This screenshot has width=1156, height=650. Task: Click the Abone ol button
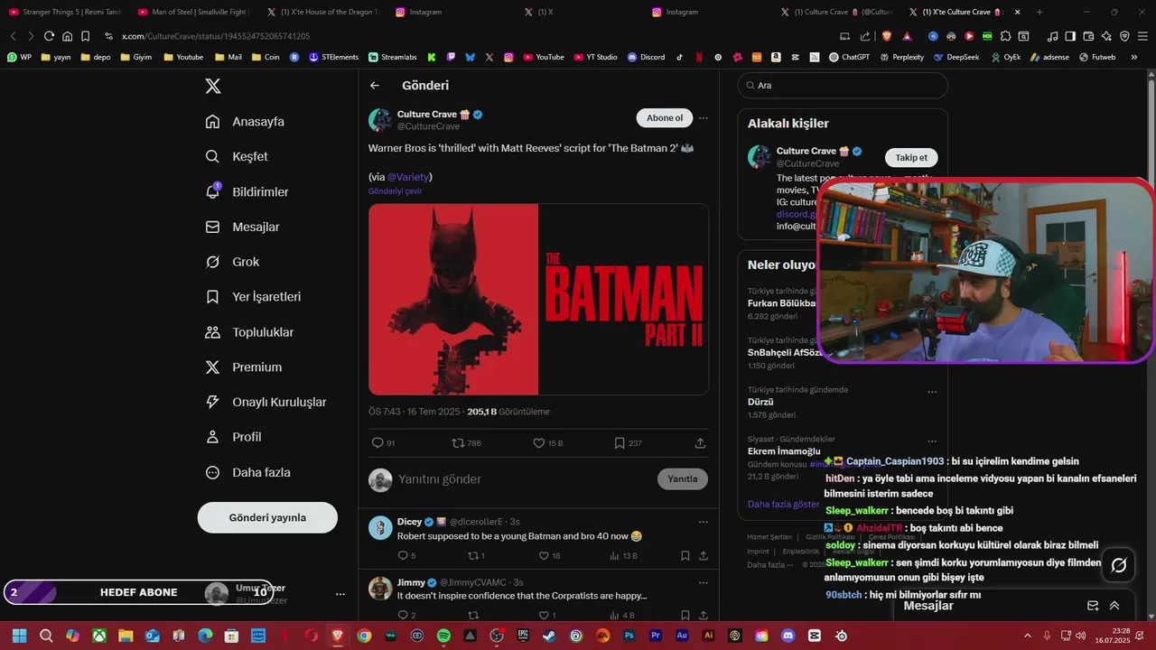[665, 118]
